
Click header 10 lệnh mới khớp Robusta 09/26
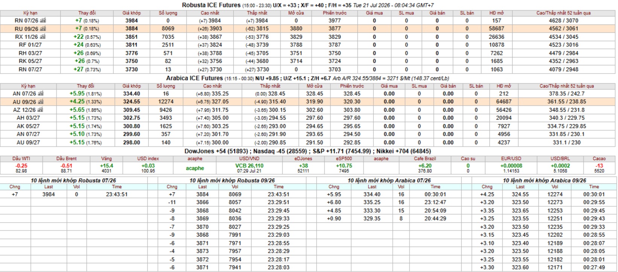232,180
